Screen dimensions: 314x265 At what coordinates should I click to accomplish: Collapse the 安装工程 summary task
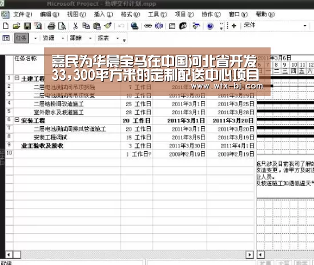17,120
